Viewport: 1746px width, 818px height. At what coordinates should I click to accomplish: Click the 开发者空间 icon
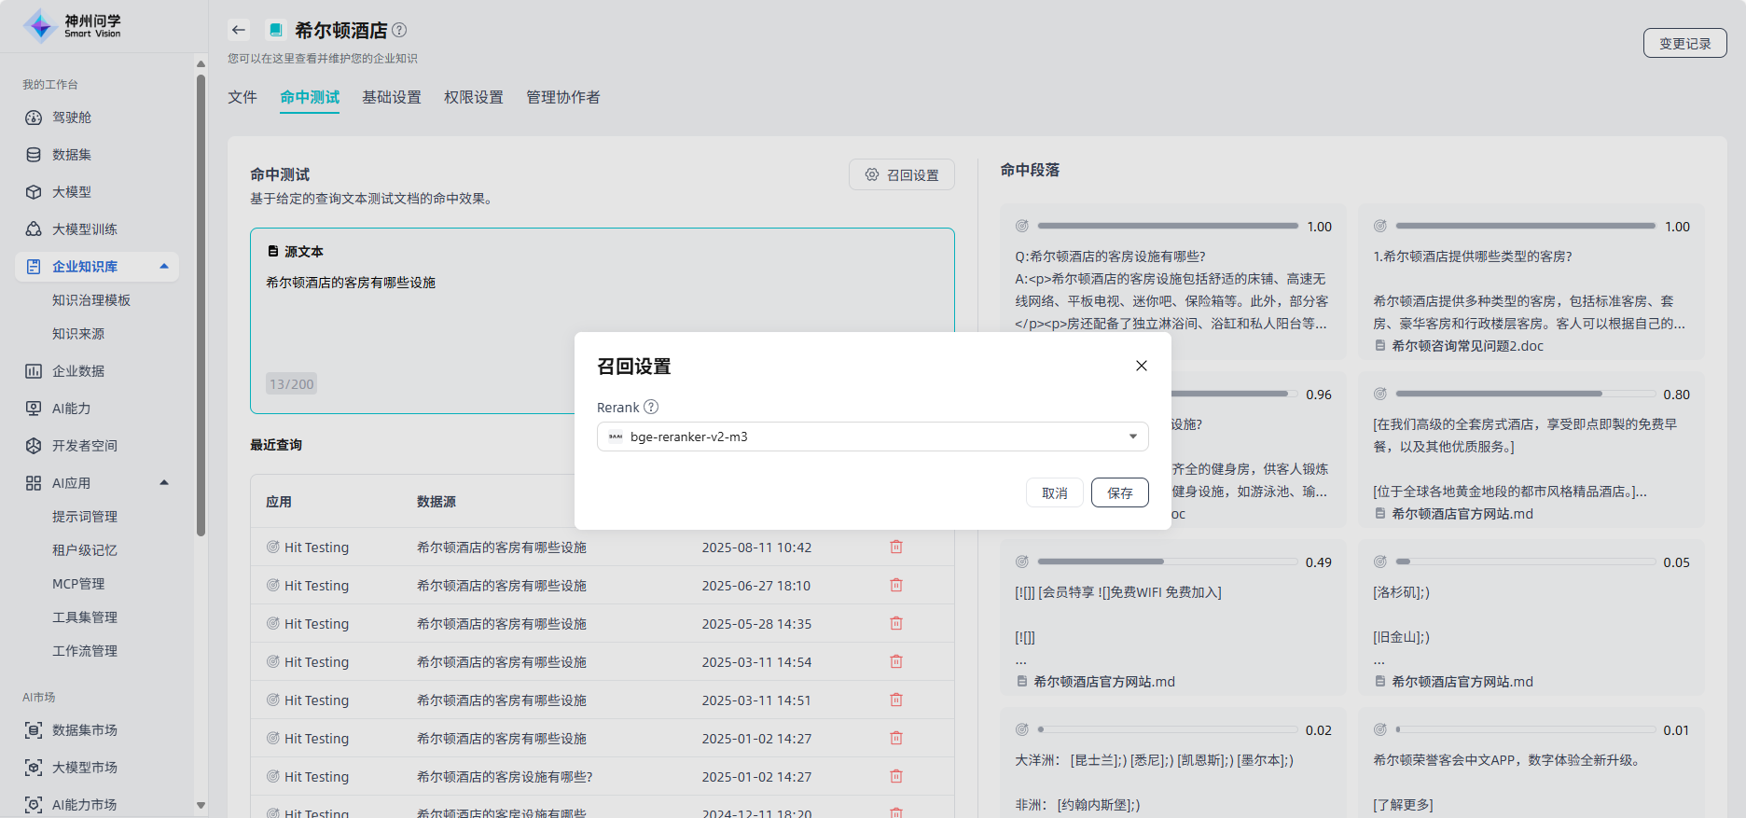[x=34, y=446]
